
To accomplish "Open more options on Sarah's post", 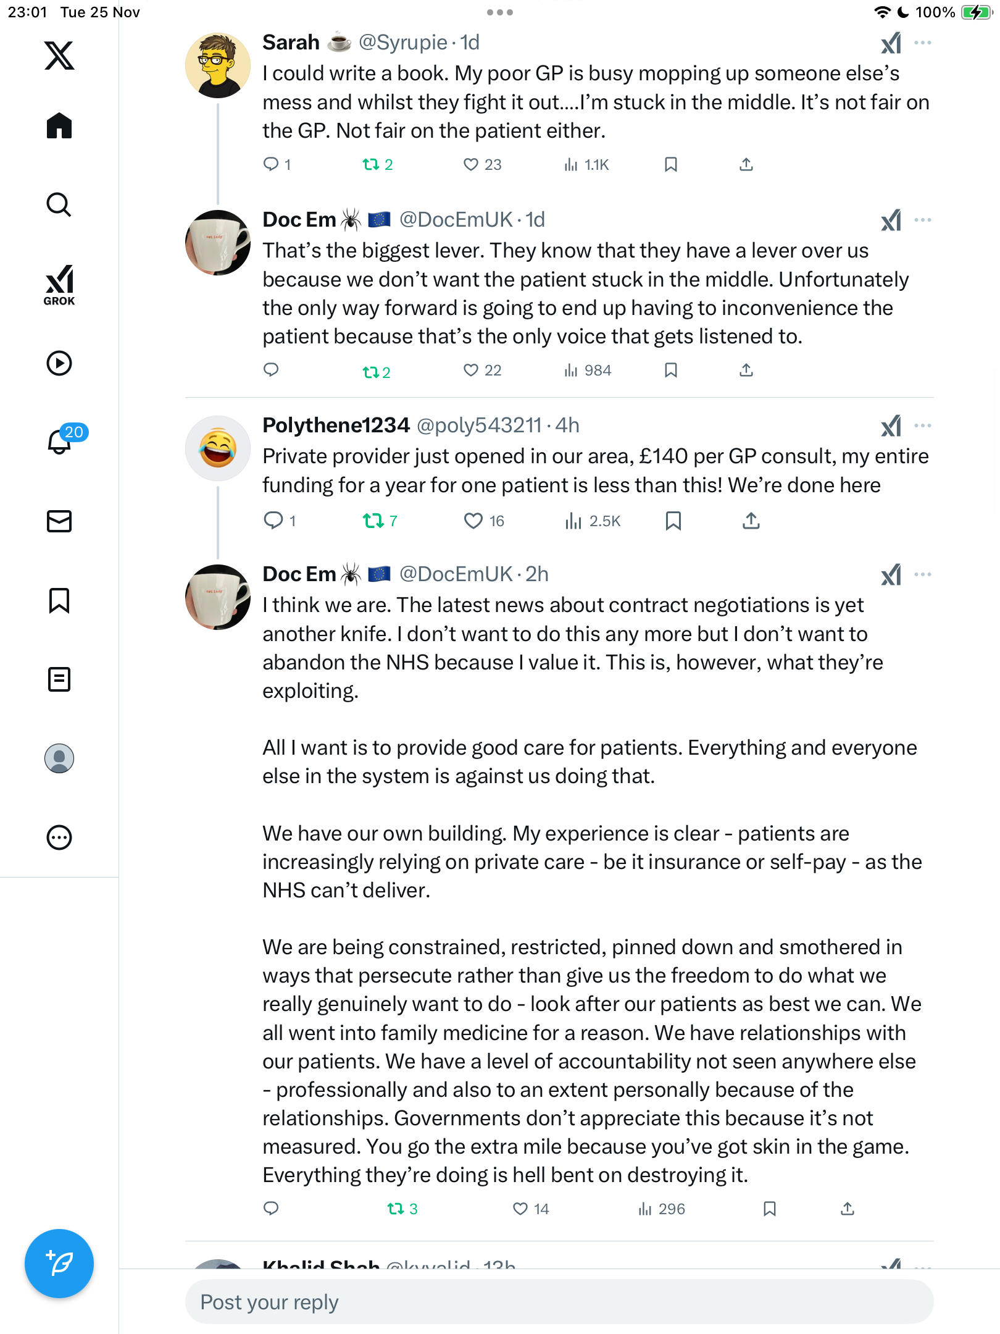I will pos(923,43).
